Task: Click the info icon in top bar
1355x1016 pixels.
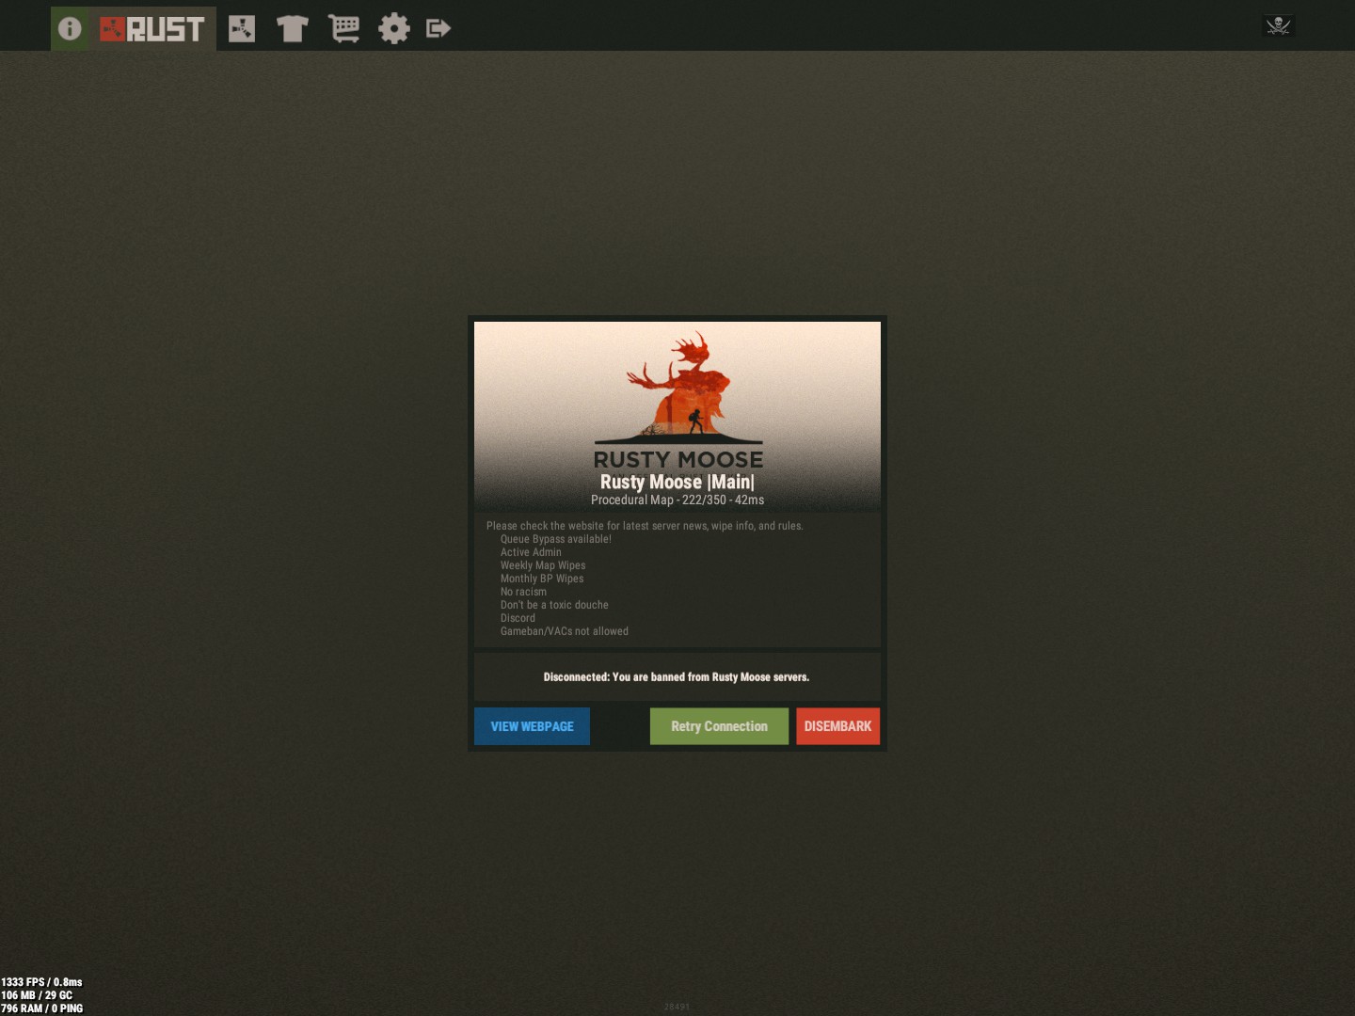Action: tap(70, 28)
